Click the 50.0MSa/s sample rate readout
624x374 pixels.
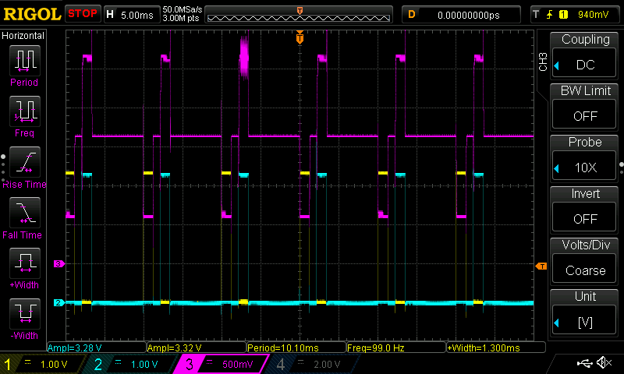coord(183,9)
